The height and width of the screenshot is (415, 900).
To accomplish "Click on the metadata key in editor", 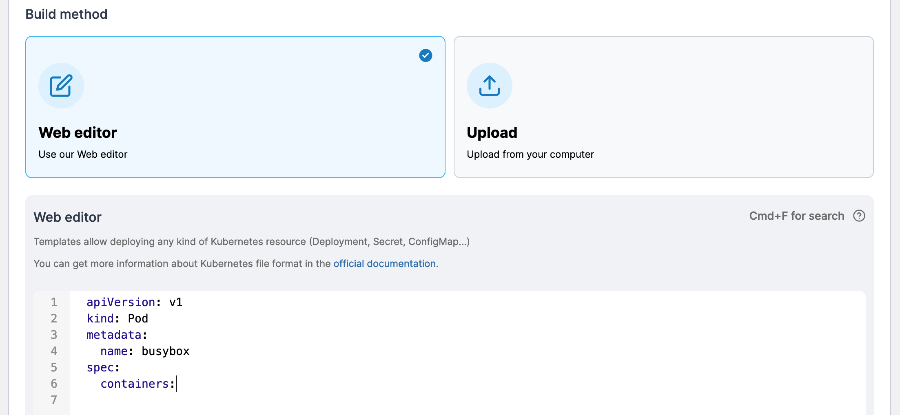I will tap(114, 335).
